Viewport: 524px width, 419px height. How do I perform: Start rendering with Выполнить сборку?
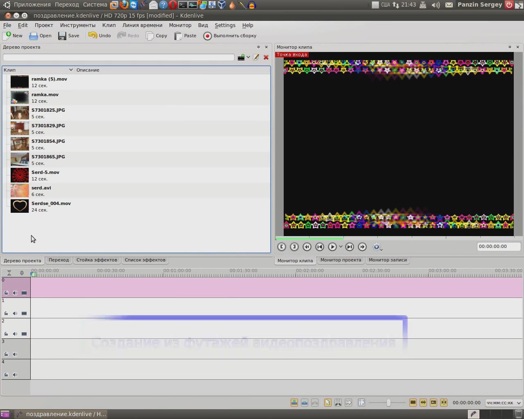[x=230, y=36]
